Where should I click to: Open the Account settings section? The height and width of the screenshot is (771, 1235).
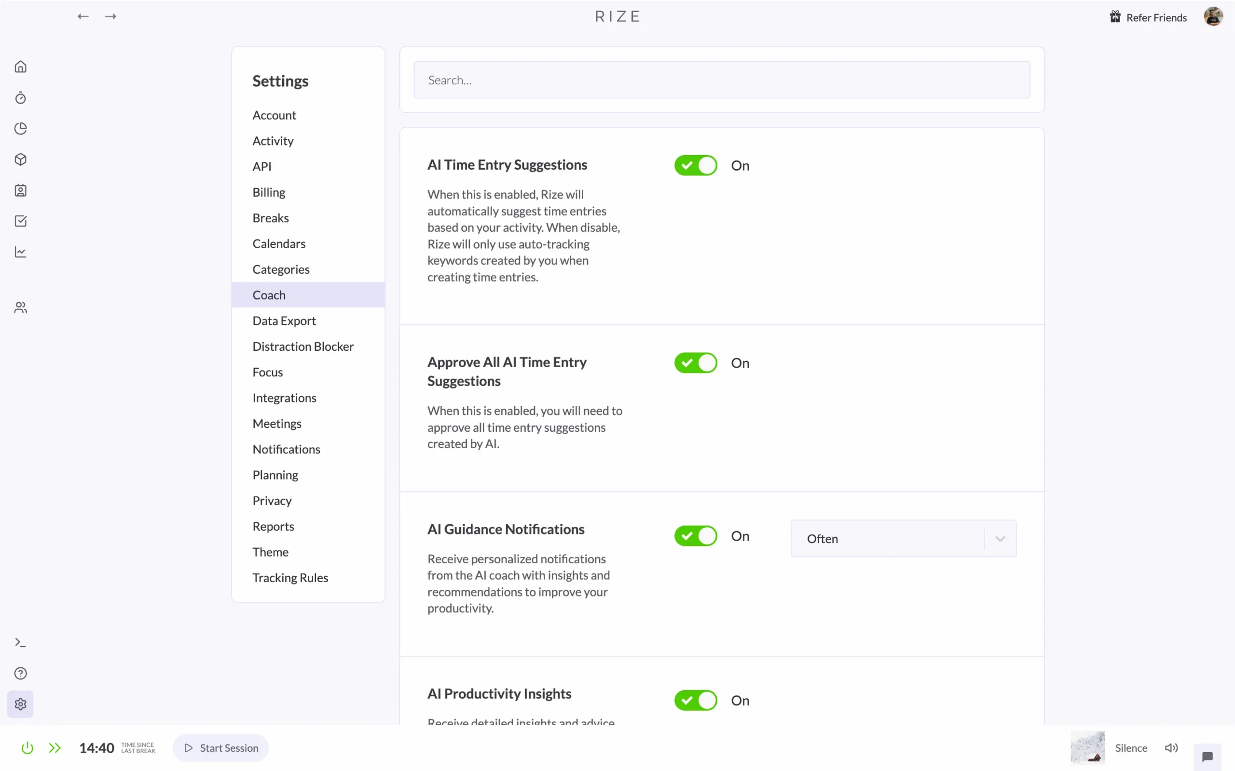(308, 115)
